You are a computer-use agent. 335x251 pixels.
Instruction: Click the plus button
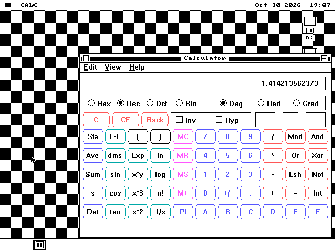click(x=273, y=193)
